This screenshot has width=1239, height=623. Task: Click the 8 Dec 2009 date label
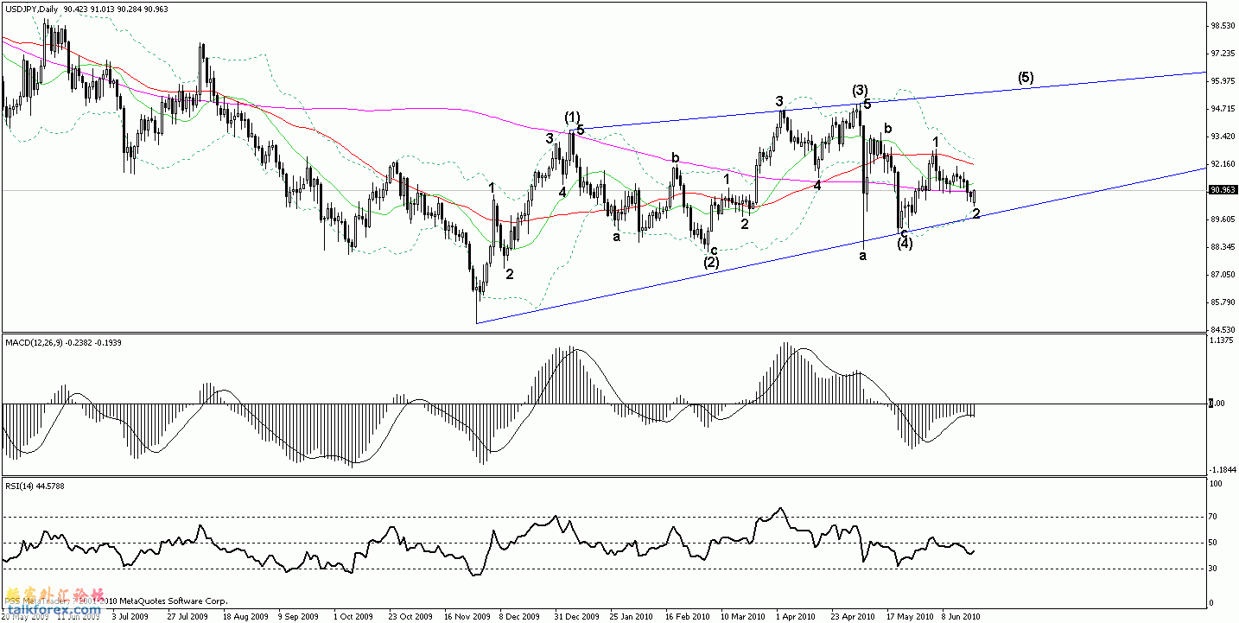520,617
